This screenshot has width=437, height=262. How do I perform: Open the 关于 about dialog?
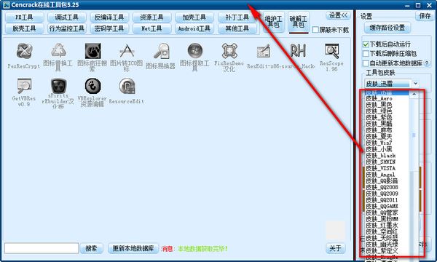click(335, 248)
